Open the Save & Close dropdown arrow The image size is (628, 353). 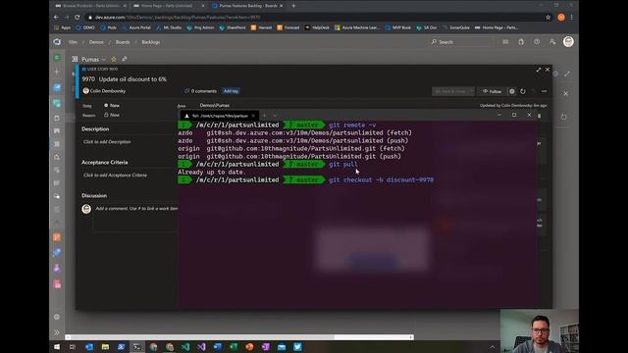pyautogui.click(x=471, y=91)
